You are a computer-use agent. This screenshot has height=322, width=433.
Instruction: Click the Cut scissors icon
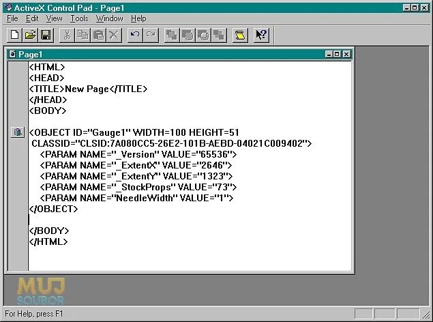(67, 35)
